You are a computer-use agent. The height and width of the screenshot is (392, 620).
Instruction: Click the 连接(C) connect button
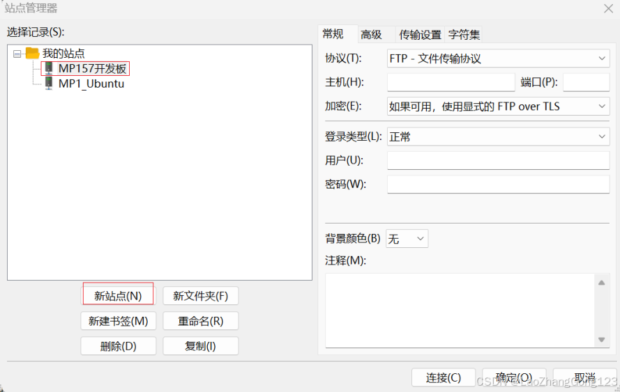pos(444,378)
